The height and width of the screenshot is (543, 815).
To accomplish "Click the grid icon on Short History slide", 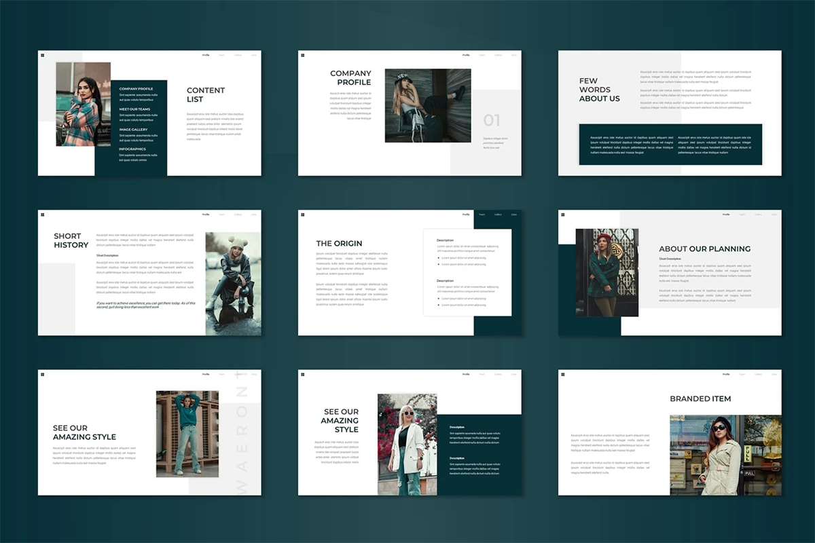I will 42,214.
